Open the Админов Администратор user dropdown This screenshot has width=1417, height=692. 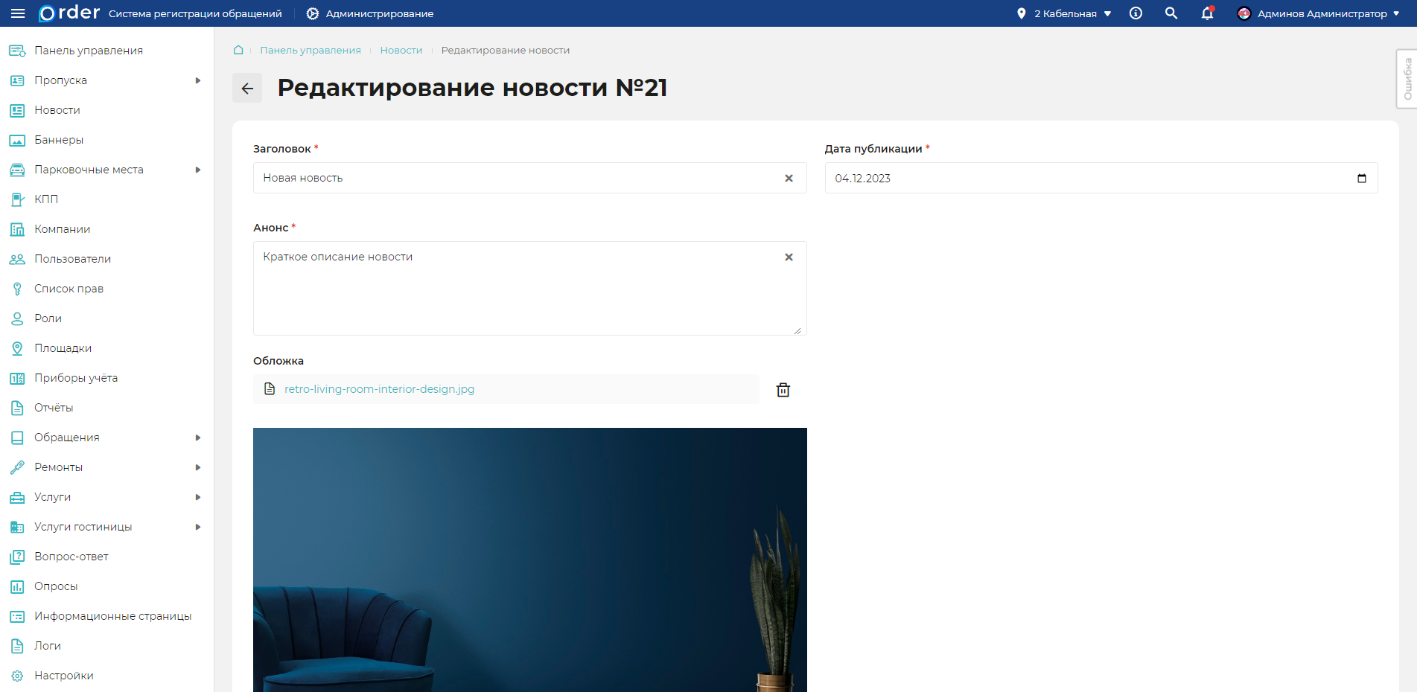[x=1316, y=13]
